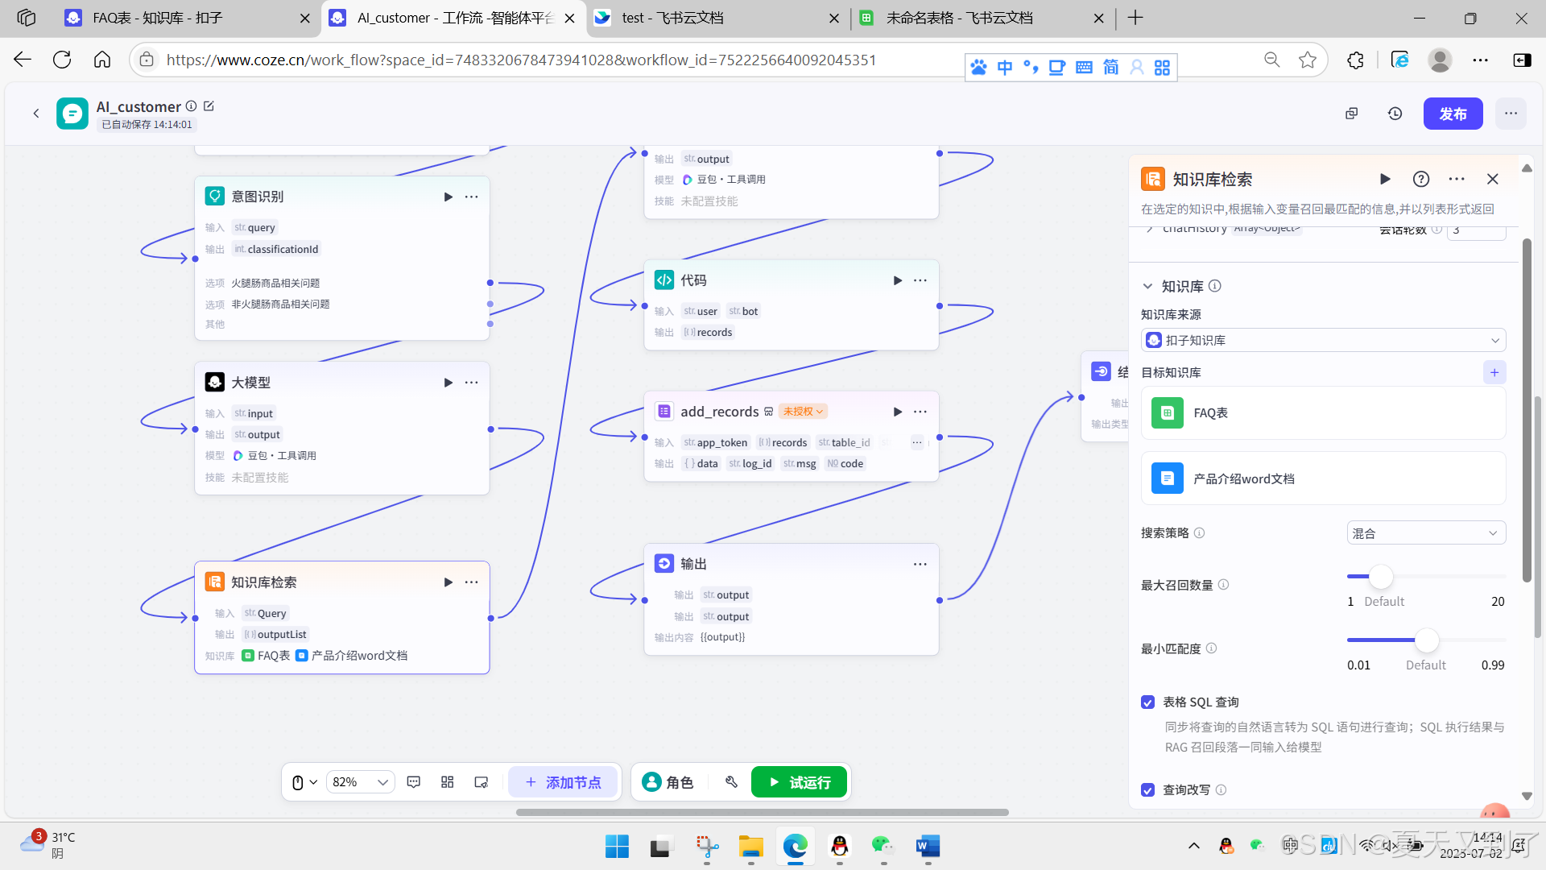Image resolution: width=1546 pixels, height=870 pixels.
Task: Click the duplicate workflow icon next to 发布
Action: point(1352,114)
